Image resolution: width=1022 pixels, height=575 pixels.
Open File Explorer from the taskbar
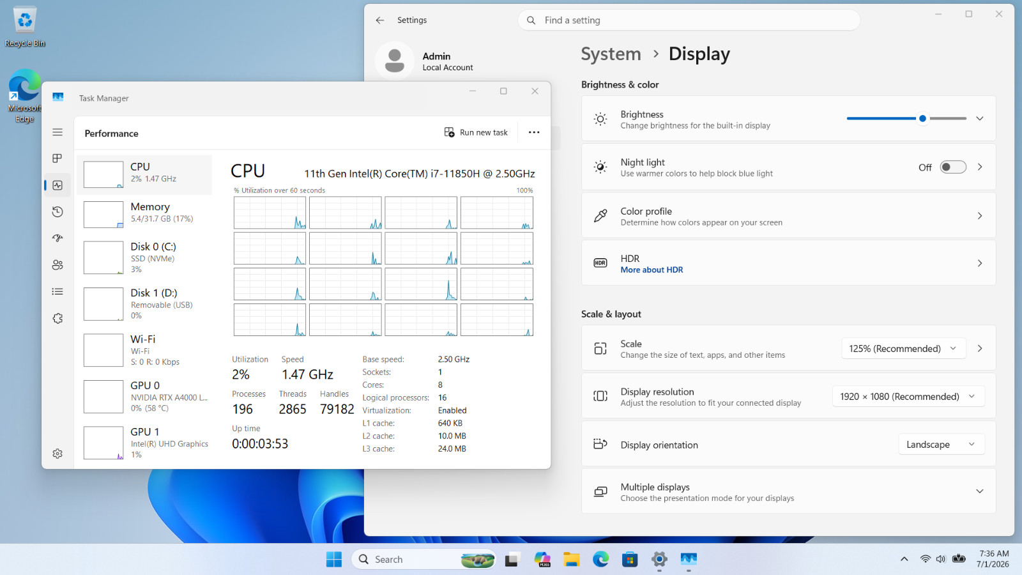(x=571, y=560)
